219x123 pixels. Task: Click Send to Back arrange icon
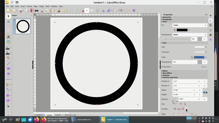click(187, 109)
